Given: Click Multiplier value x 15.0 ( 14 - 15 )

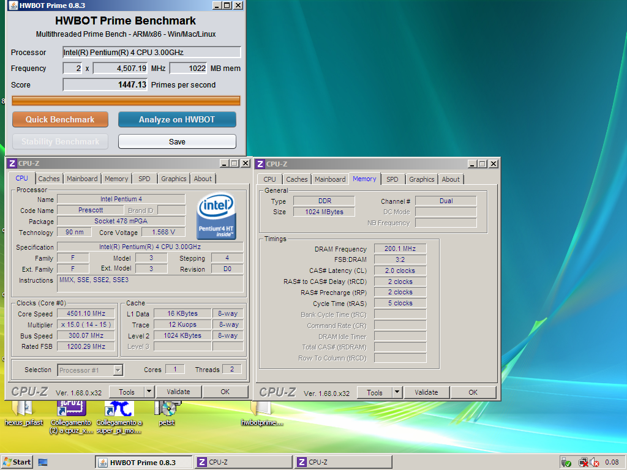Looking at the screenshot, I should point(86,324).
